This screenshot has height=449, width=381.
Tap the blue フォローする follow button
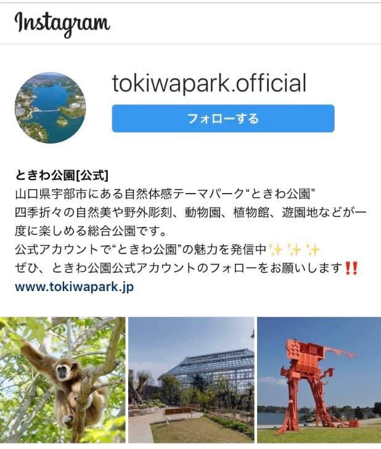[223, 118]
